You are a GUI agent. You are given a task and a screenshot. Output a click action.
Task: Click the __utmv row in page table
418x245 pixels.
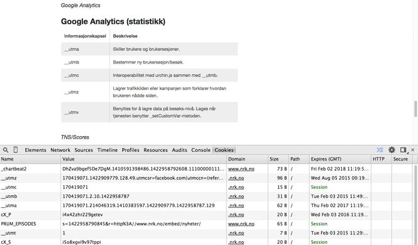coord(149,112)
